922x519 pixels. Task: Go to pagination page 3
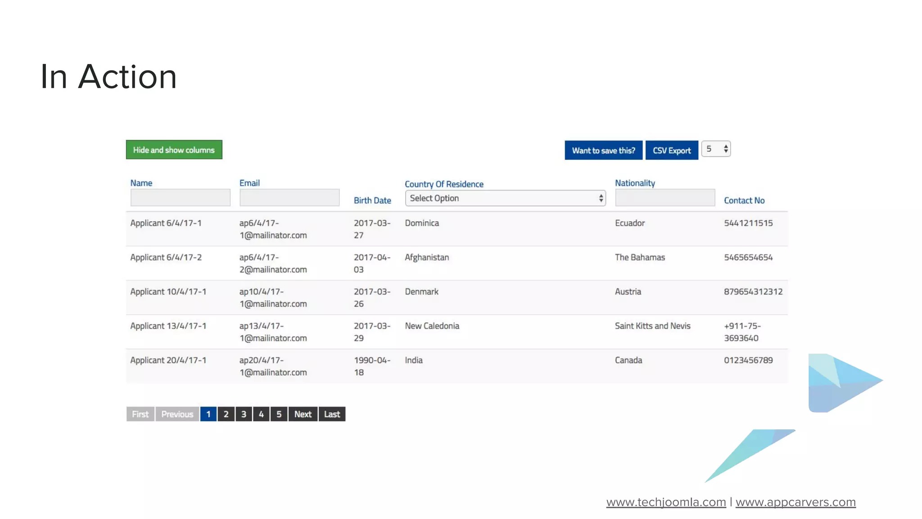(x=244, y=414)
